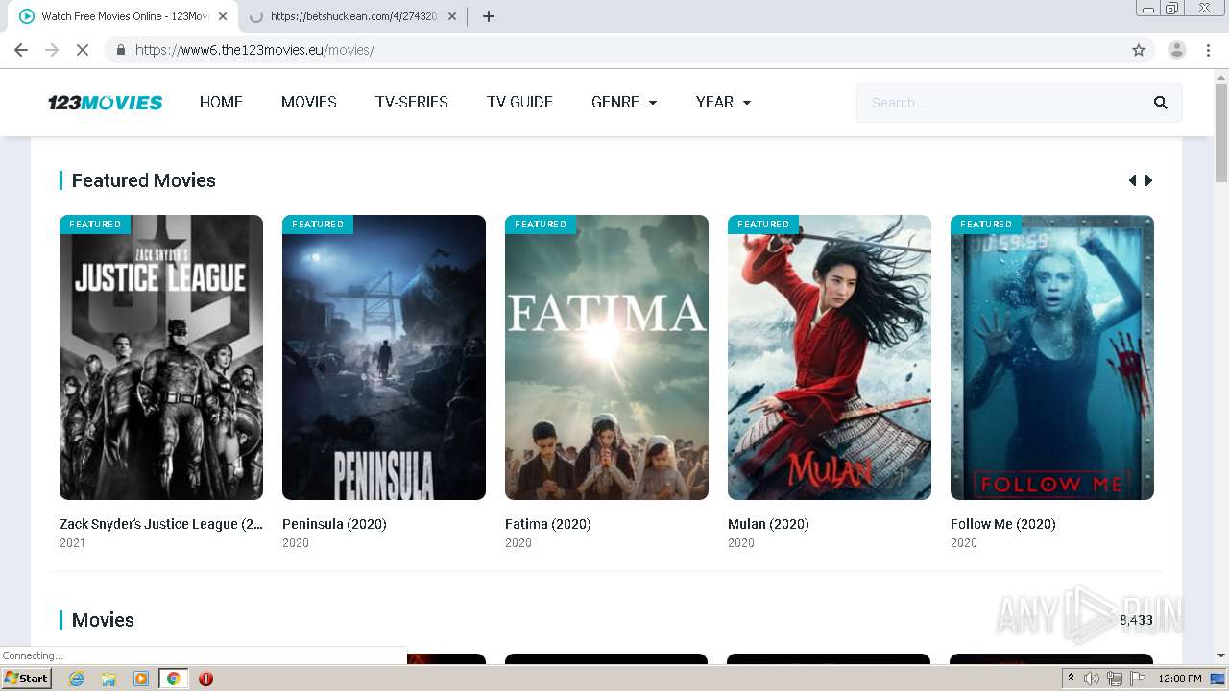This screenshot has height=691, width=1229.
Task: Click the Show desktop button
Action: (x=1218, y=679)
